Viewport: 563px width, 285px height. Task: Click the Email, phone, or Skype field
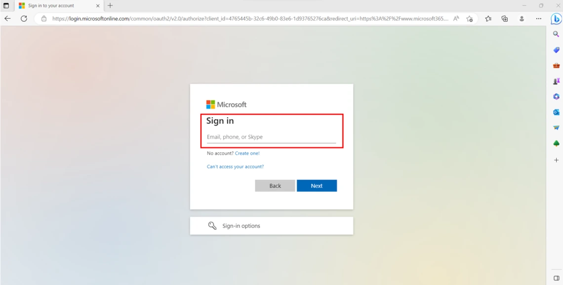[x=272, y=137]
